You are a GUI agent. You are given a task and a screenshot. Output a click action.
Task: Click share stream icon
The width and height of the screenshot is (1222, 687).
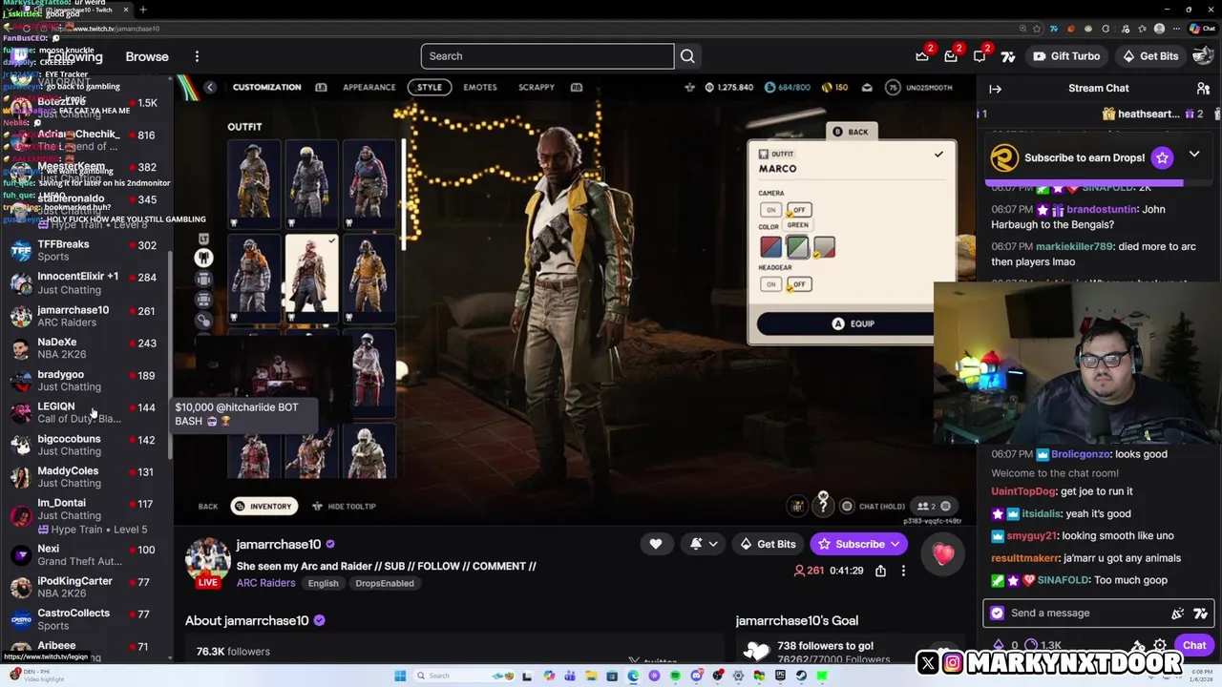point(880,571)
